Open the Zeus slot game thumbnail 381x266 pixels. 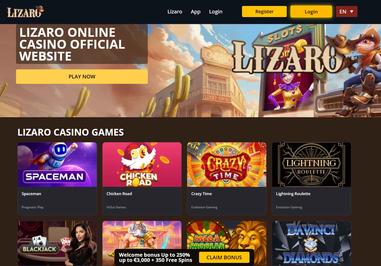point(142,234)
